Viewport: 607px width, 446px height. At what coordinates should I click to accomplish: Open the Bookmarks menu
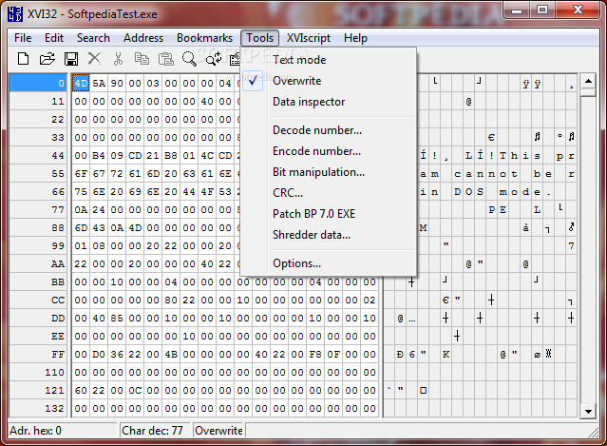coord(204,38)
